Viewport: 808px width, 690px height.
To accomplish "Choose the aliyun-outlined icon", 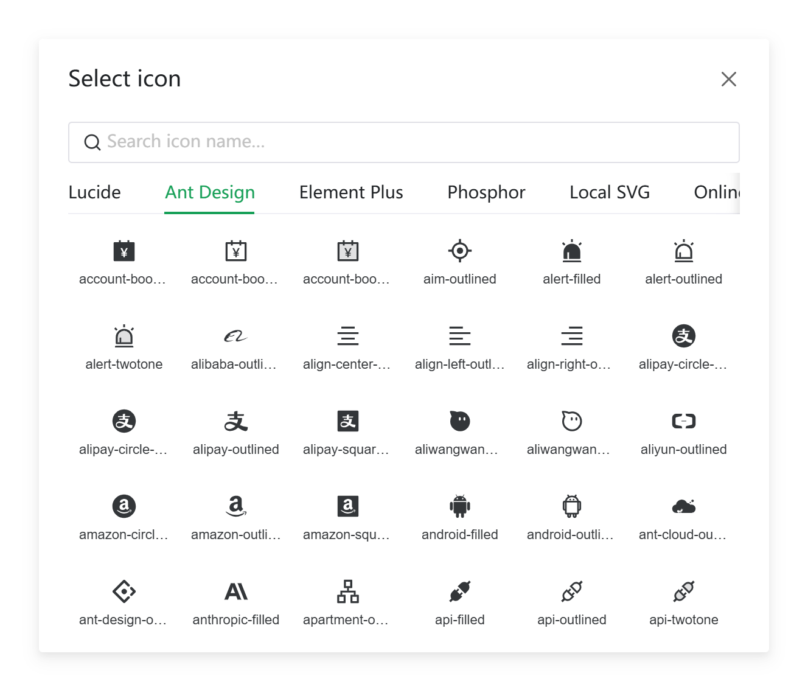I will click(684, 421).
